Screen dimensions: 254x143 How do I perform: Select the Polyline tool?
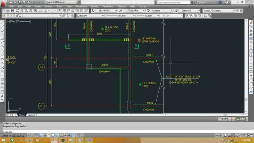[2, 31]
